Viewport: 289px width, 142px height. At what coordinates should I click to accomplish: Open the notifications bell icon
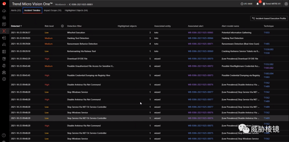tap(258, 4)
